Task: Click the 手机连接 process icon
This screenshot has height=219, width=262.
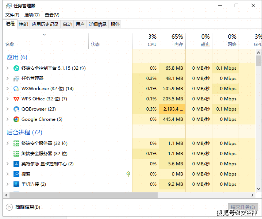Action: (x=16, y=184)
